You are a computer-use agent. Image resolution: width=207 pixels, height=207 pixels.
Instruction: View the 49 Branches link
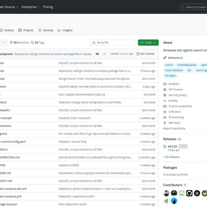tap(19, 42)
